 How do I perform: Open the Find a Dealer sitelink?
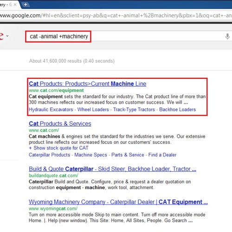click(162, 155)
